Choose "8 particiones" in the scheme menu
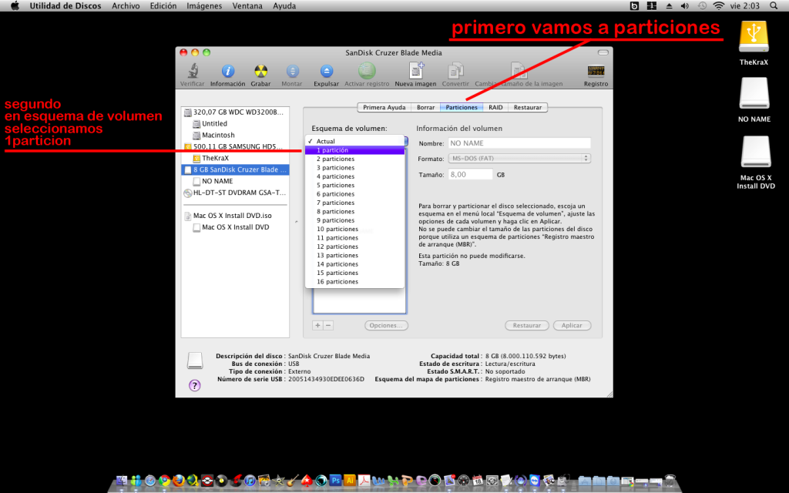Screen dimensions: 789x493 [x=354, y=211]
